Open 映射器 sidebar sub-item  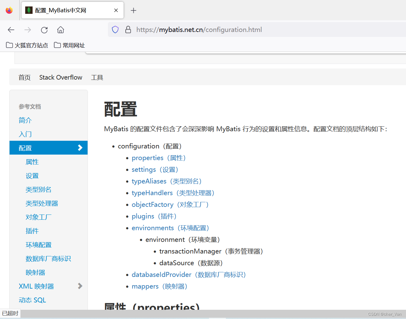point(35,272)
